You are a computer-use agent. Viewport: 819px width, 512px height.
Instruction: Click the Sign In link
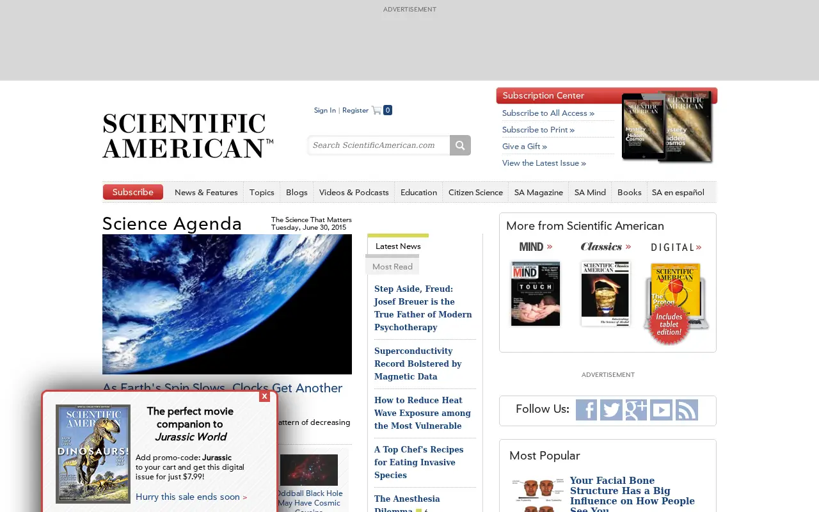point(325,110)
